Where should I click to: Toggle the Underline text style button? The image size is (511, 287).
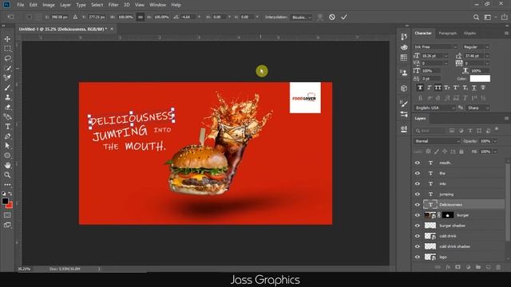pos(473,88)
